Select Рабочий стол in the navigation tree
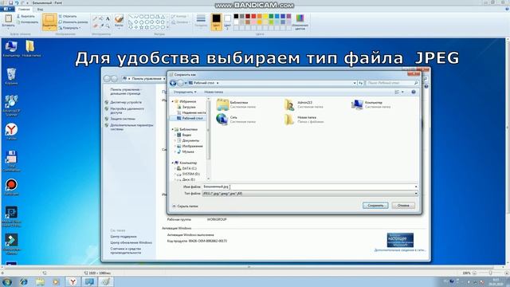The height and width of the screenshot is (287, 510). point(190,118)
